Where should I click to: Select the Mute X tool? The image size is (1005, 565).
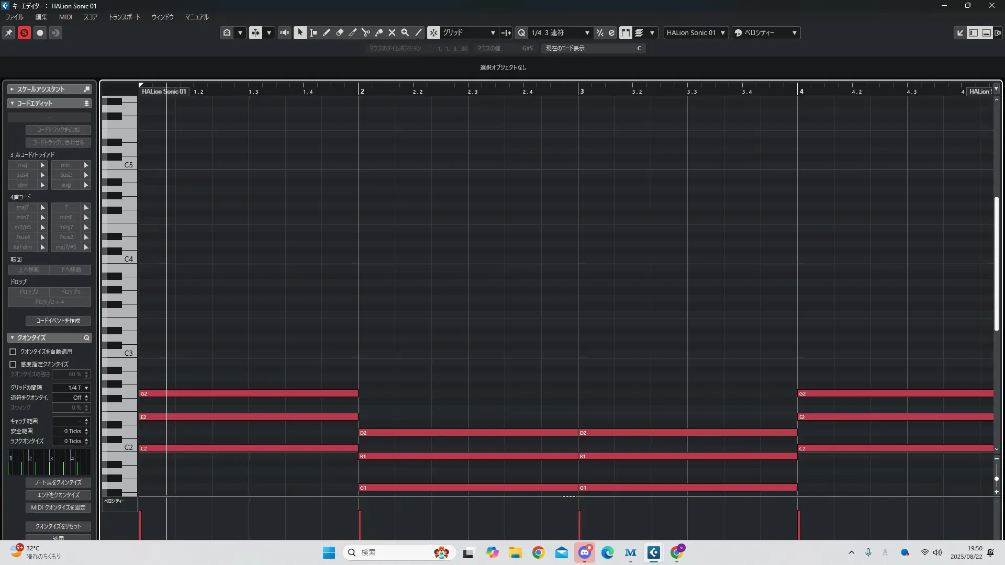click(x=392, y=32)
